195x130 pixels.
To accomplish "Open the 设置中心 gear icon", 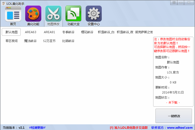I will click(94, 14).
